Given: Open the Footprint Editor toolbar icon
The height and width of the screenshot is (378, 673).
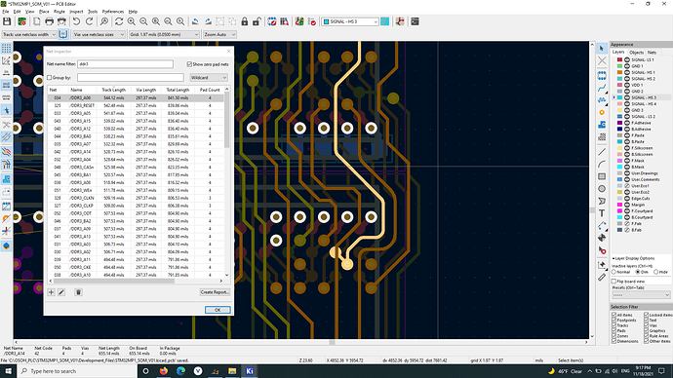Looking at the screenshot, I should click(x=272, y=21).
